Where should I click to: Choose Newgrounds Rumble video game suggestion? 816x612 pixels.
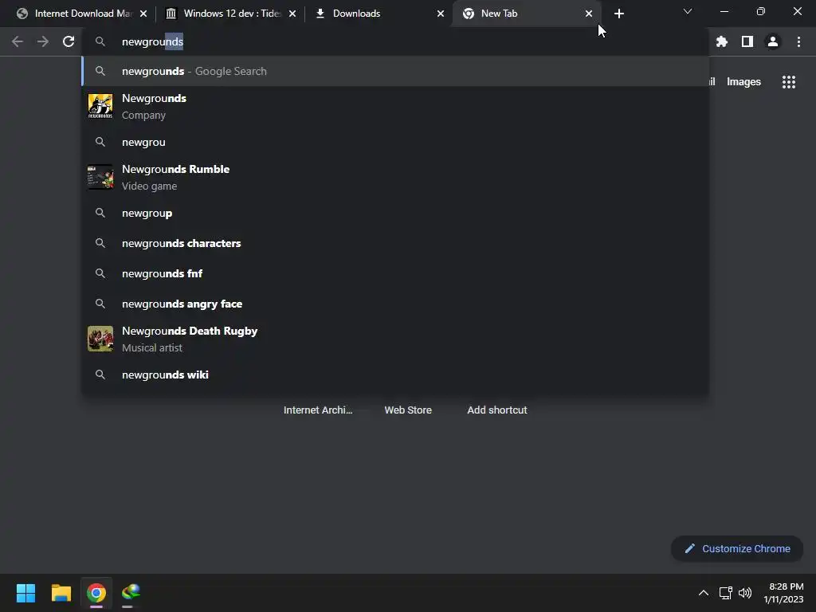(395, 178)
